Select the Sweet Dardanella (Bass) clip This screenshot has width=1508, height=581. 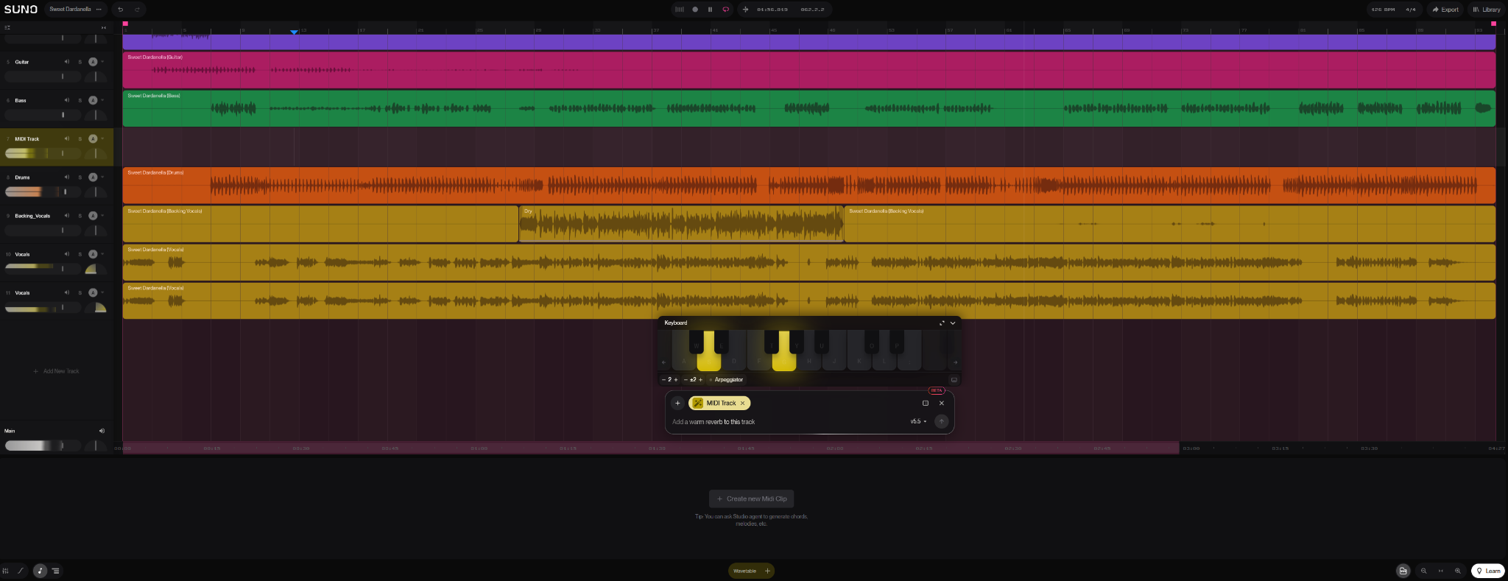pos(808,108)
